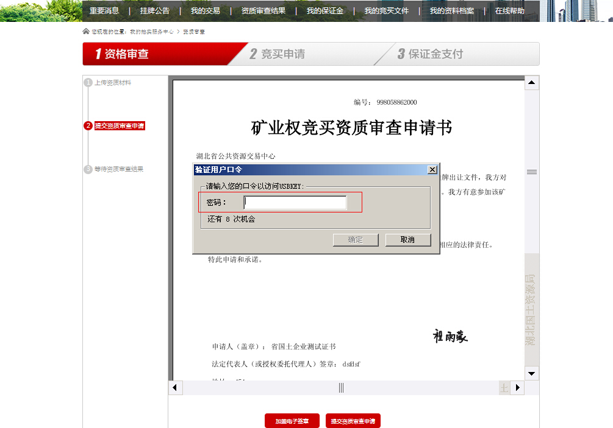The height and width of the screenshot is (428, 613).
Task: Select 我的保证金 in the top menu
Action: (325, 11)
